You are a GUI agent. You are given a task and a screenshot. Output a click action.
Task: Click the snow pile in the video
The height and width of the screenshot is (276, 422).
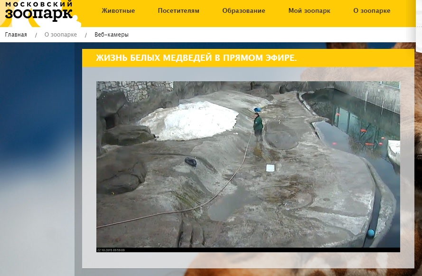coord(190,121)
